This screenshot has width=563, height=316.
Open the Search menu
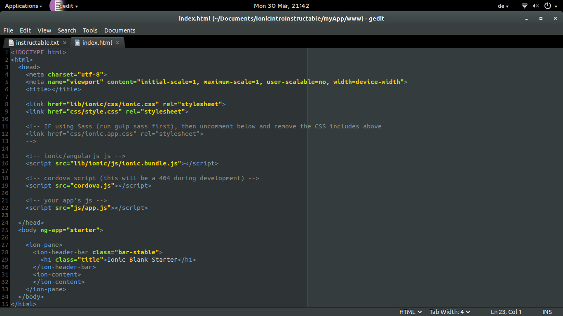point(67,30)
